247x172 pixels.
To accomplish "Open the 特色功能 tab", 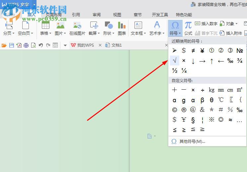I will tap(184, 15).
